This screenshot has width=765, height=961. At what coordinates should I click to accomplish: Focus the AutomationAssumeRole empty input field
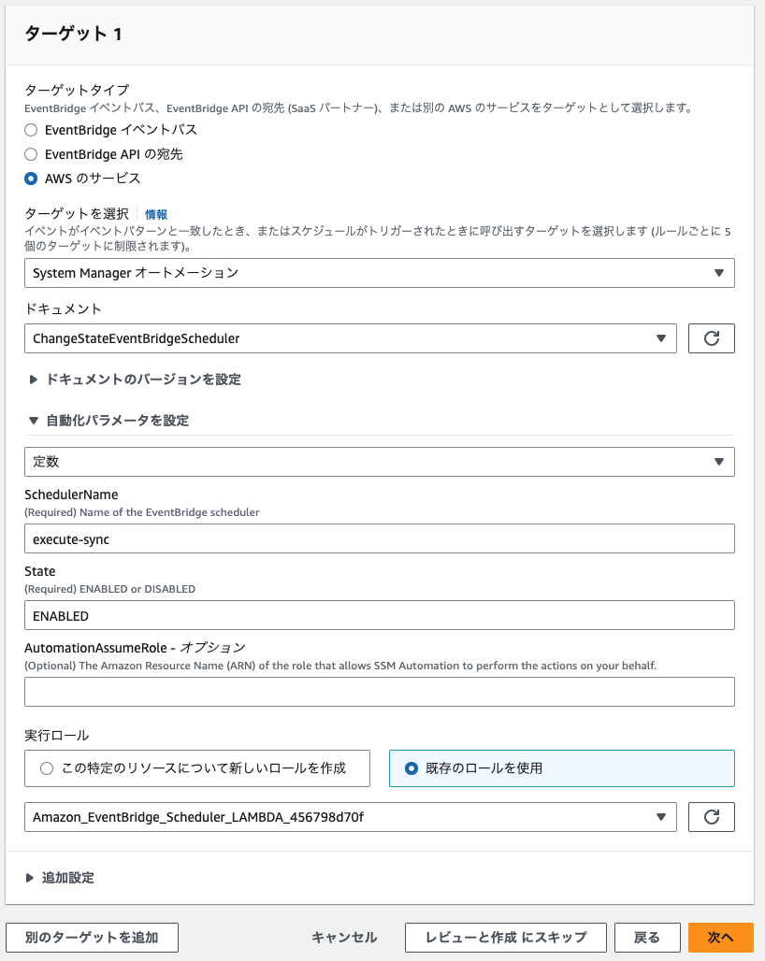[x=380, y=692]
